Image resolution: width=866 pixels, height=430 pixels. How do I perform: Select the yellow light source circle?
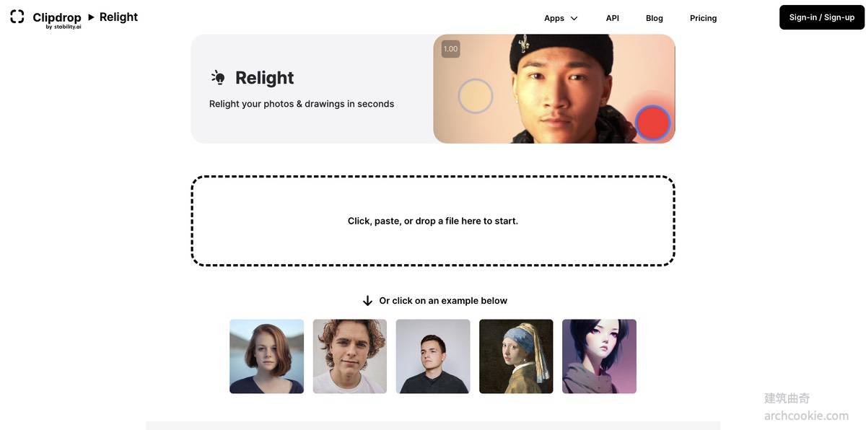click(475, 97)
